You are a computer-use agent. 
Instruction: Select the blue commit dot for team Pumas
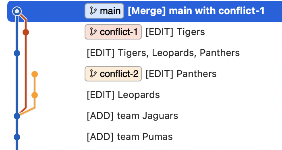(x=17, y=137)
